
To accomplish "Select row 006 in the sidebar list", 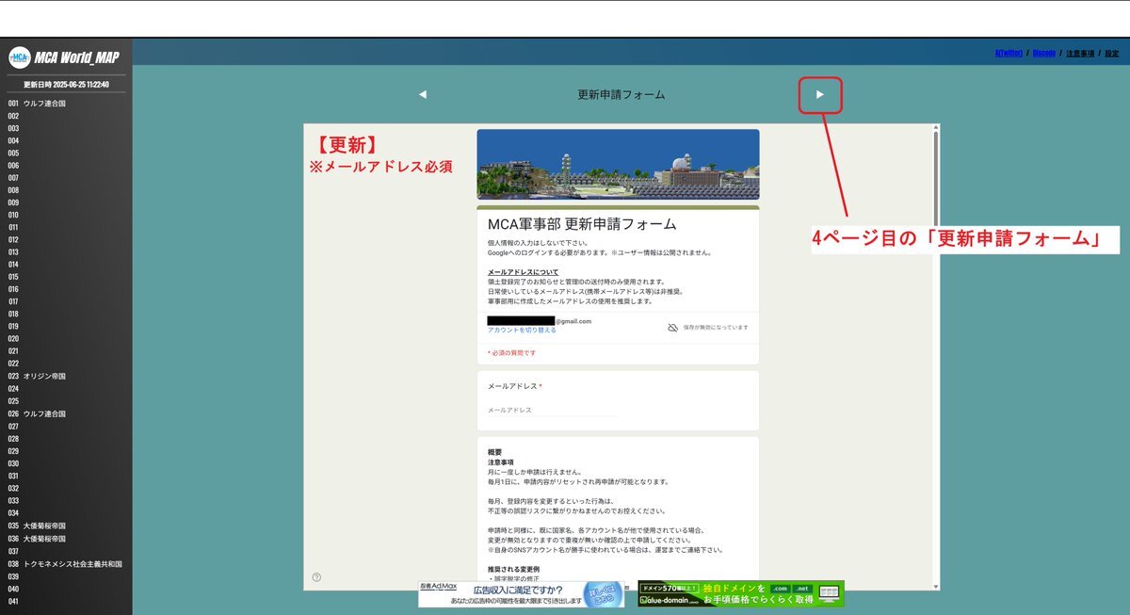I will 66,165.
